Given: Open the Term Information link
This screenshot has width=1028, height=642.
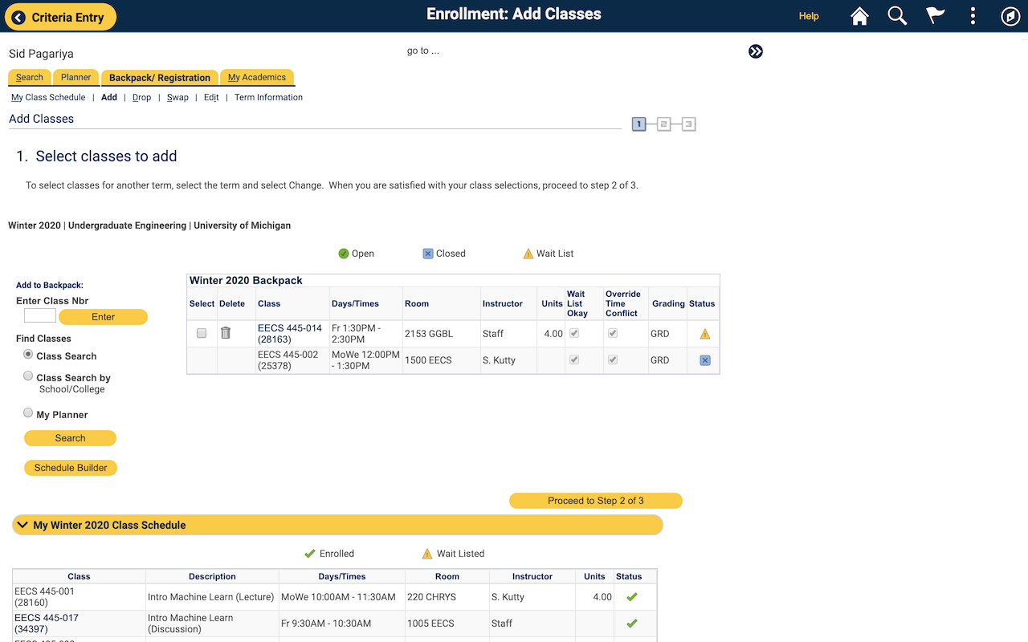Looking at the screenshot, I should tap(268, 97).
